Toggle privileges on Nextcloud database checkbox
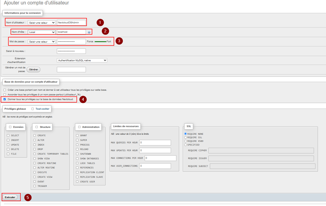The height and width of the screenshot is (206, 326). (4, 99)
